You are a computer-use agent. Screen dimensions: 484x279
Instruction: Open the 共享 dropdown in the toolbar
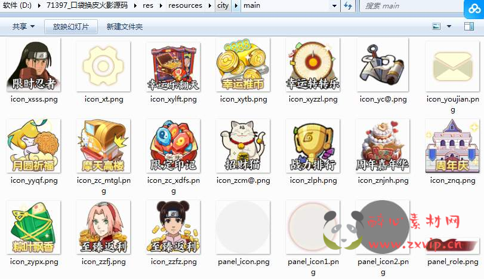point(23,27)
